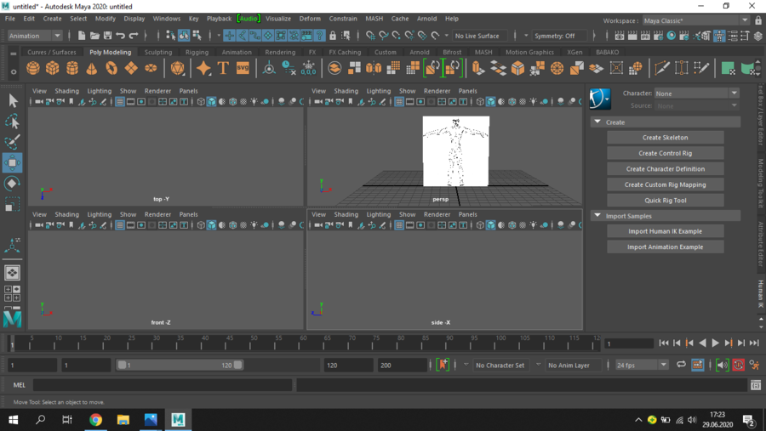Create a polygon torus from the shelf
766x431 pixels.
[x=111, y=68]
